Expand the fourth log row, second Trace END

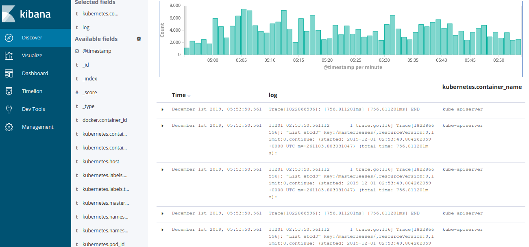tap(163, 214)
